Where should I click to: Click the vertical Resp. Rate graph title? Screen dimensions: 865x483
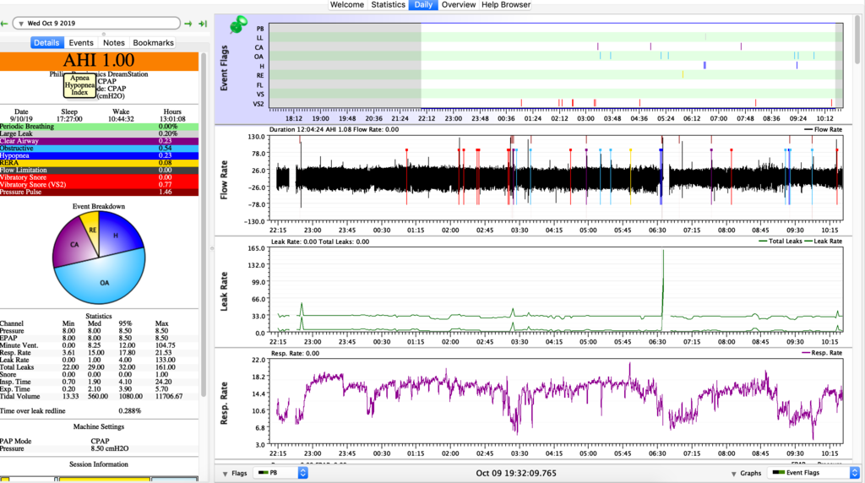(x=224, y=403)
